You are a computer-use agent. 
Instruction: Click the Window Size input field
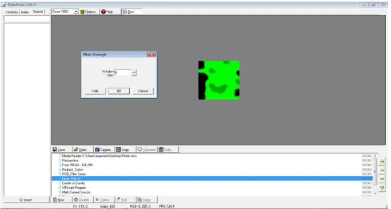pos(123,73)
